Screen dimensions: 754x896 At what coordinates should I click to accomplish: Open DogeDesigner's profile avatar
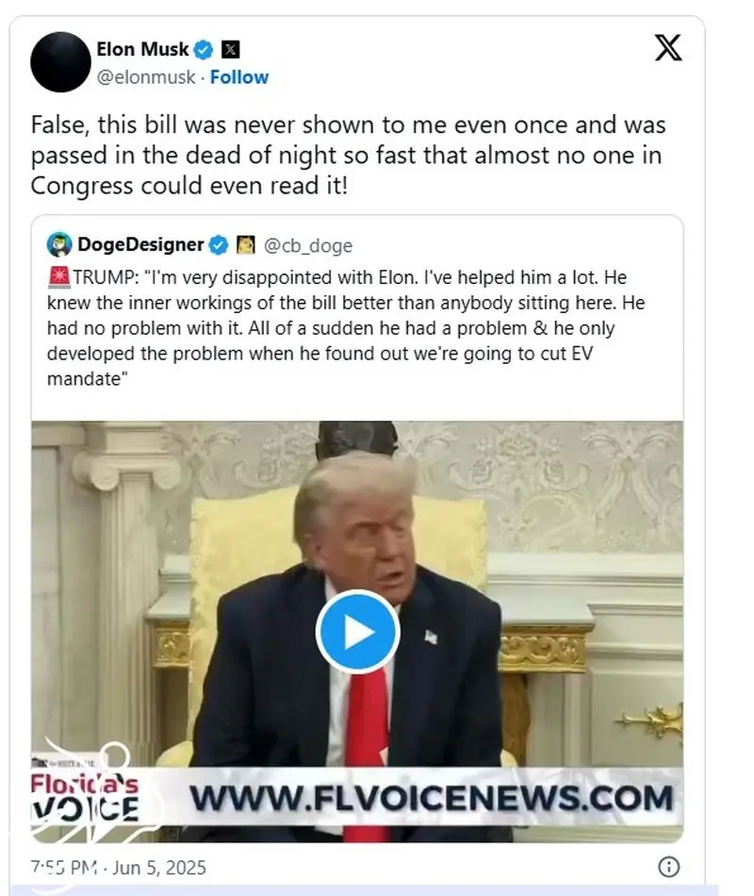59,244
